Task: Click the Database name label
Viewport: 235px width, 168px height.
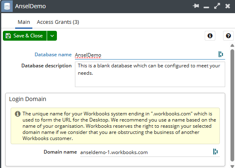Action: coord(53,55)
